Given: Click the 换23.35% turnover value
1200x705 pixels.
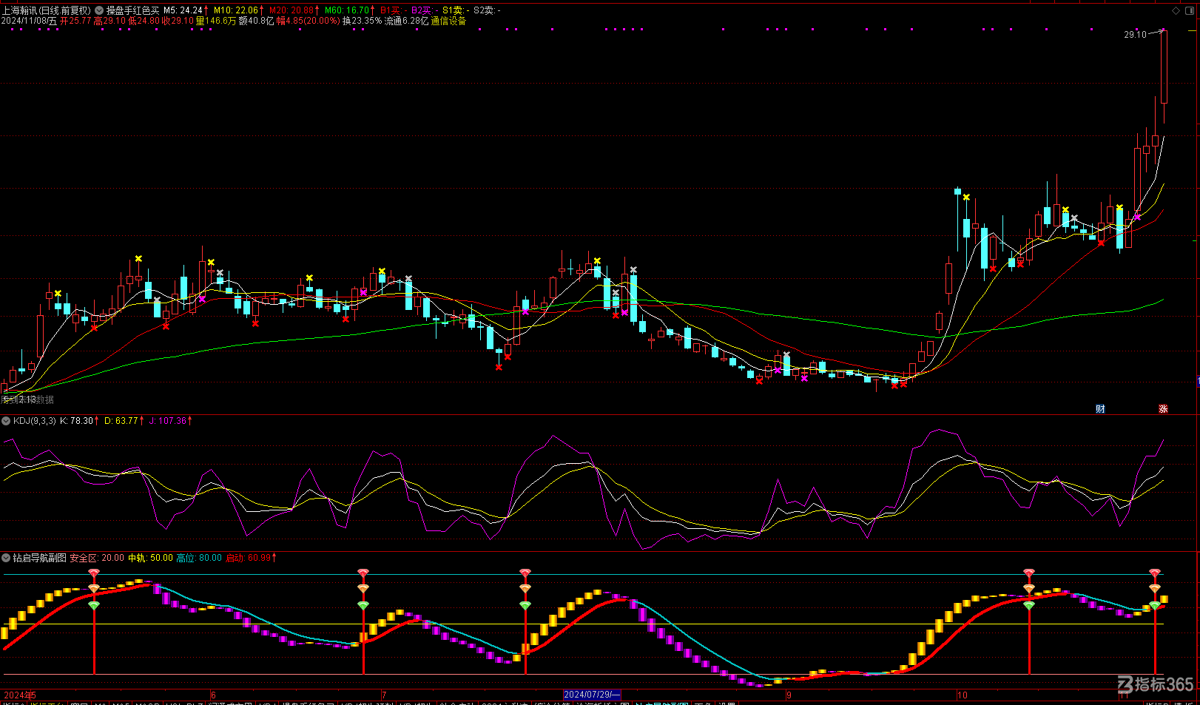Looking at the screenshot, I should [362, 21].
